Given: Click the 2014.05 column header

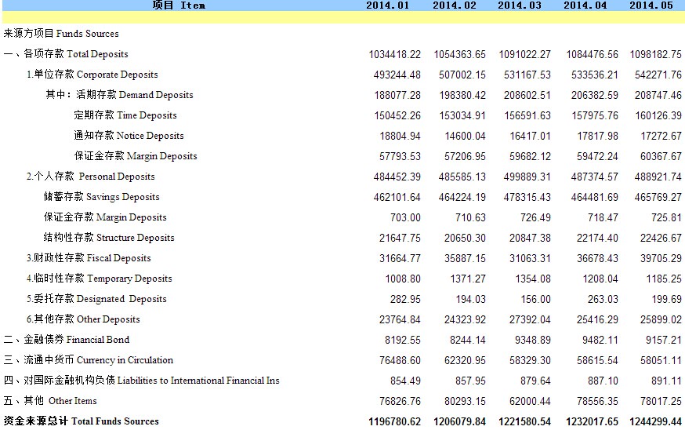Looking at the screenshot, I should click(x=651, y=5).
